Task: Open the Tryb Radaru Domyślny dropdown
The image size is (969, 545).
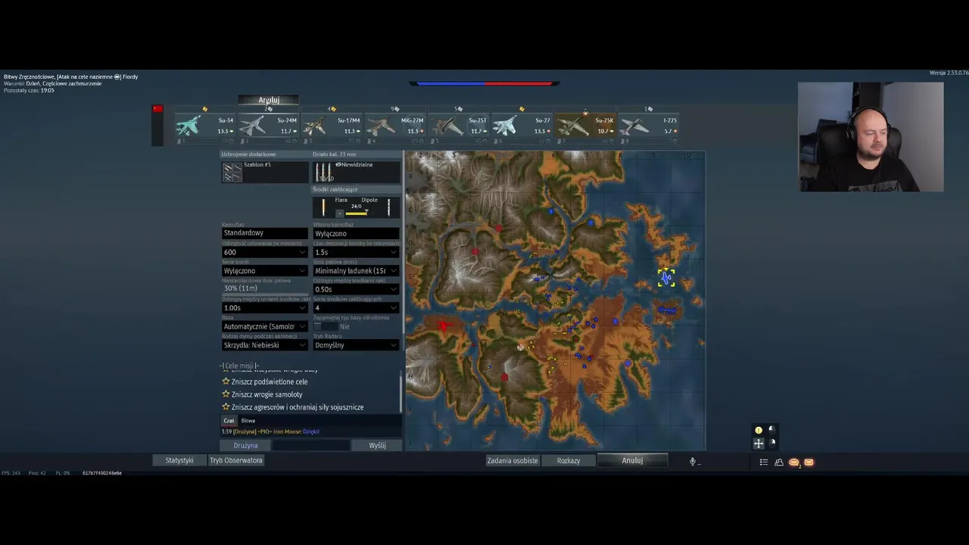Action: [x=356, y=345]
